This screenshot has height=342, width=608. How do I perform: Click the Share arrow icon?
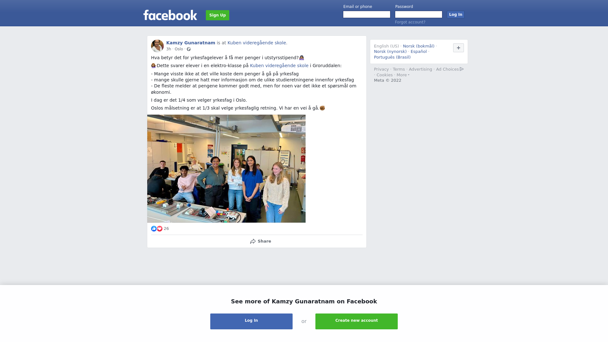pyautogui.click(x=253, y=241)
